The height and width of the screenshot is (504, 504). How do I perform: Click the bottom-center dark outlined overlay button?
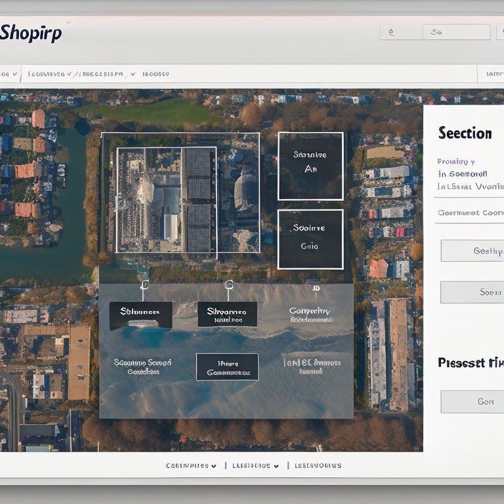tap(227, 367)
